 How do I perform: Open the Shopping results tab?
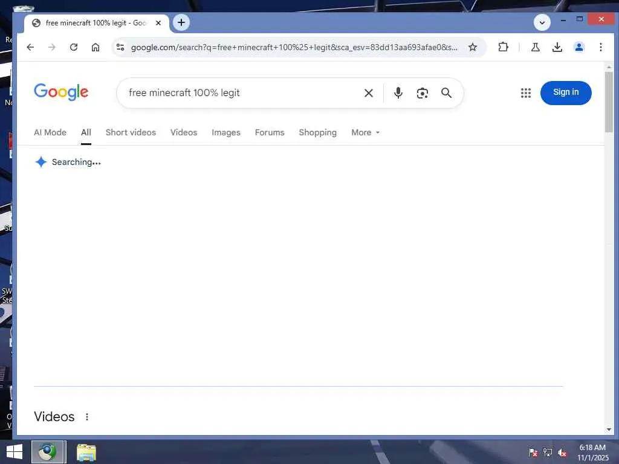coord(318,132)
